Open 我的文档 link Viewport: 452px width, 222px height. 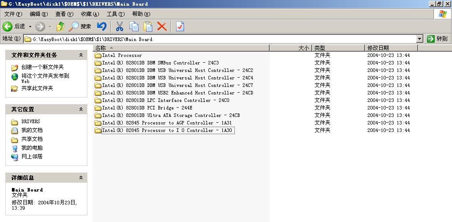(x=32, y=130)
